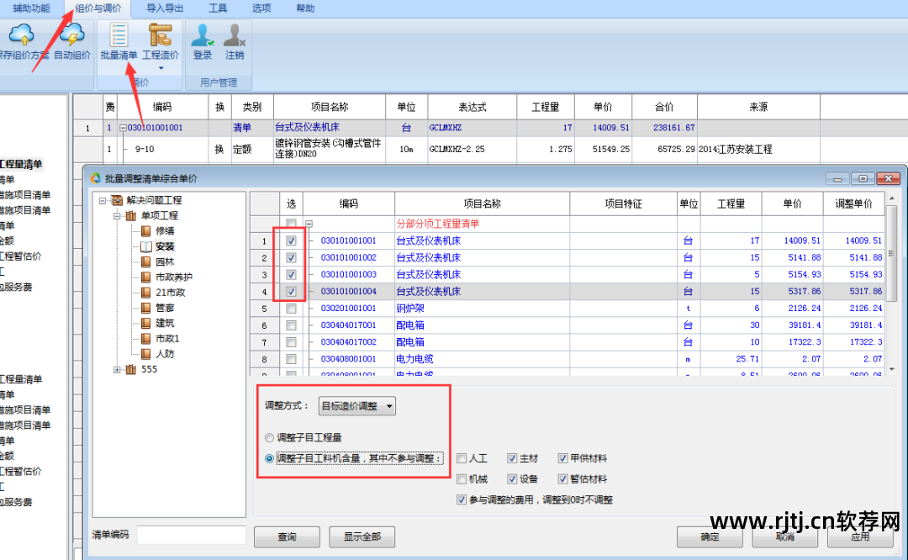Select the 人防 tree node
Image resolution: width=908 pixels, height=560 pixels.
click(x=165, y=354)
